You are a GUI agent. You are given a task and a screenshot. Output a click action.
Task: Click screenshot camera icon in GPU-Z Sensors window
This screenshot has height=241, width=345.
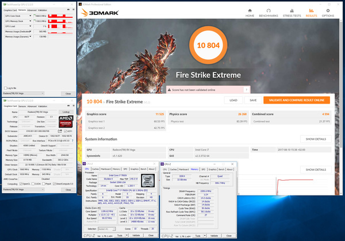[x=68, y=10]
